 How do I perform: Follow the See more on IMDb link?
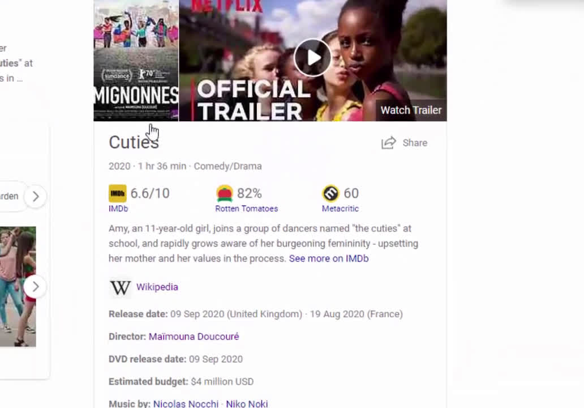coord(329,258)
